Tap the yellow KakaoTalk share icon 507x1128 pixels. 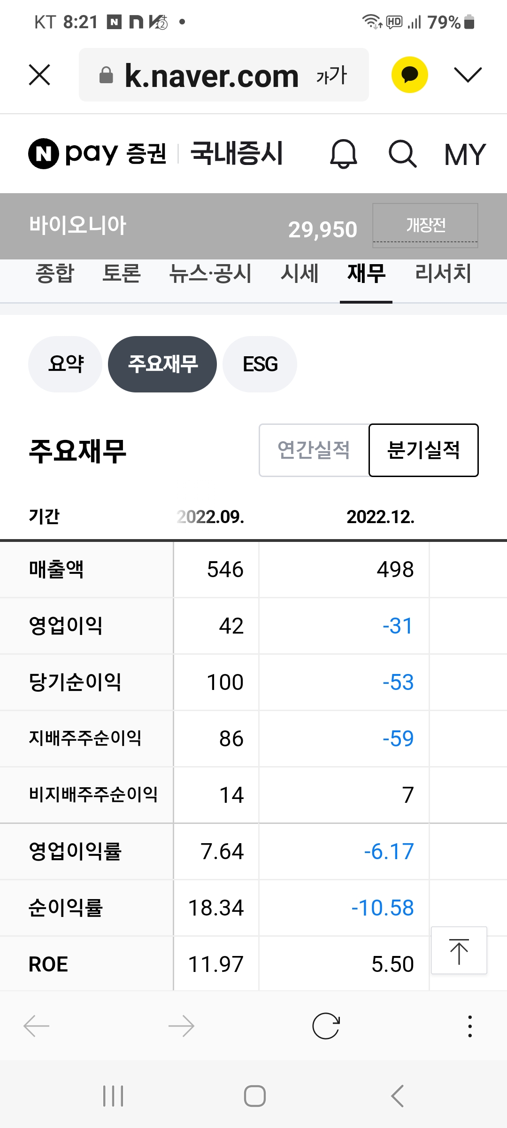pyautogui.click(x=409, y=75)
